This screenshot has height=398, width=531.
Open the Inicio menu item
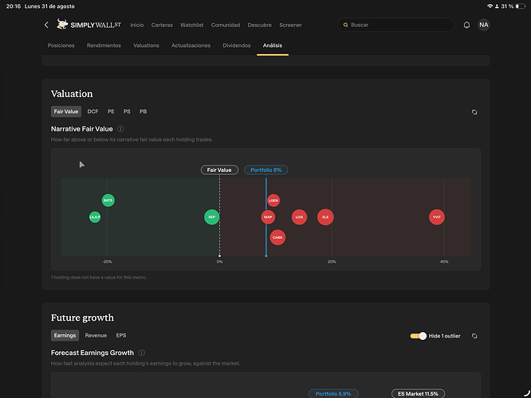pos(137,25)
